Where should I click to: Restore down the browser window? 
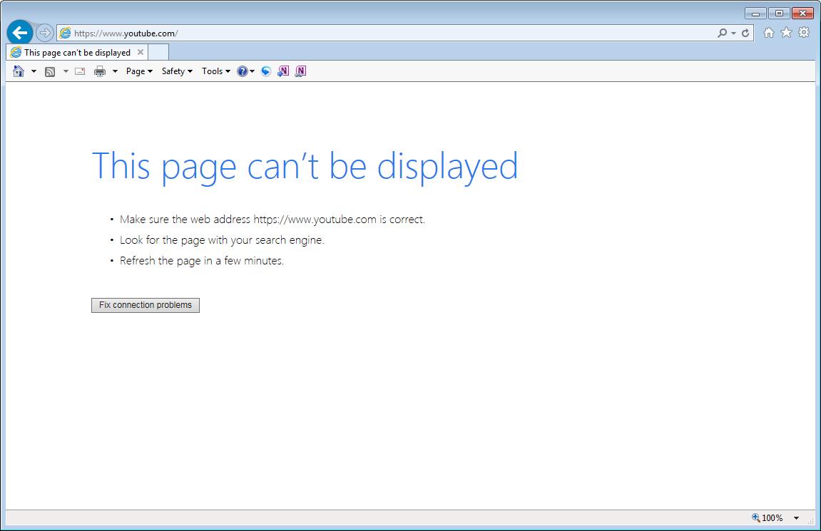pos(779,13)
